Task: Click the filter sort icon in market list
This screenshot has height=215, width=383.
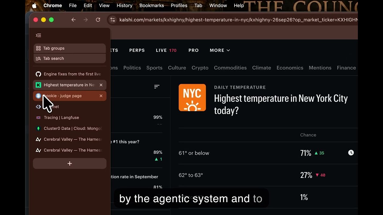Action: pos(157,87)
